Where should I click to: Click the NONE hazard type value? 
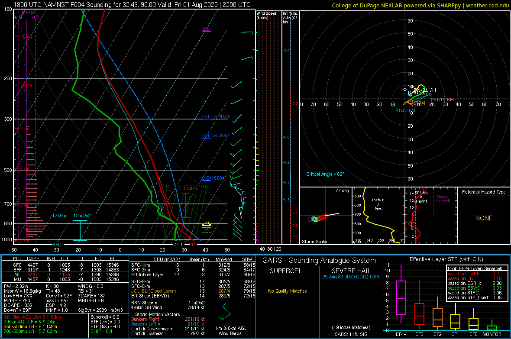pos(484,218)
